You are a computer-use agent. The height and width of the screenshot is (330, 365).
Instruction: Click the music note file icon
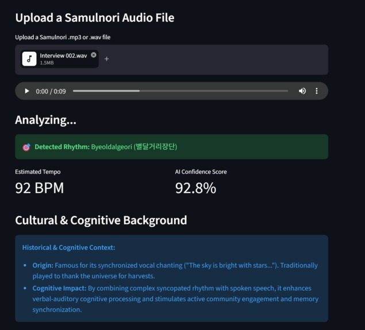pyautogui.click(x=29, y=59)
